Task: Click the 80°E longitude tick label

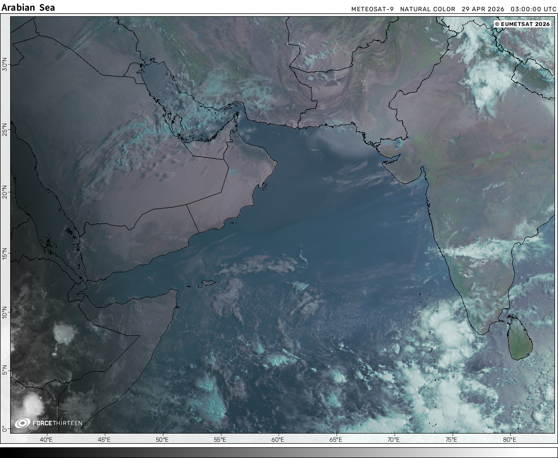Action: 509,440
